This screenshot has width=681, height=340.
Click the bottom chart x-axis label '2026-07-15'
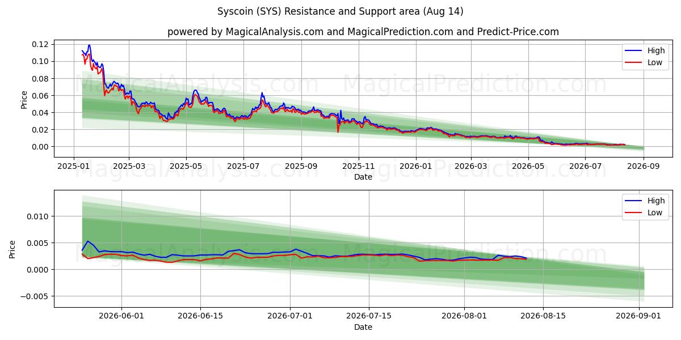[369, 317]
